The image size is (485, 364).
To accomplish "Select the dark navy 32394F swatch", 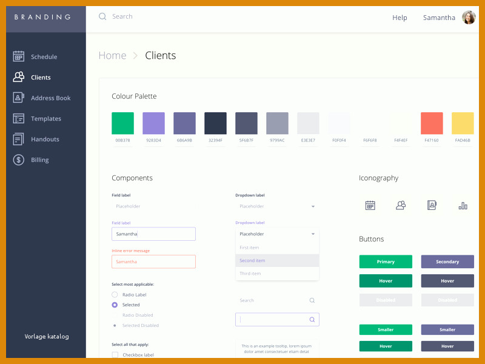I will click(216, 123).
